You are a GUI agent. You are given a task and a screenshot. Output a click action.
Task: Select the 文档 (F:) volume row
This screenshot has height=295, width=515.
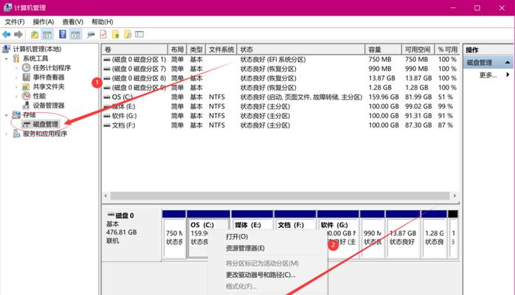pos(280,125)
